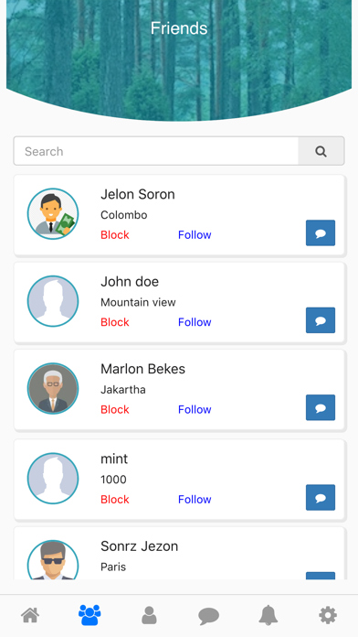Open Marlon Bekes profile picture

53,388
